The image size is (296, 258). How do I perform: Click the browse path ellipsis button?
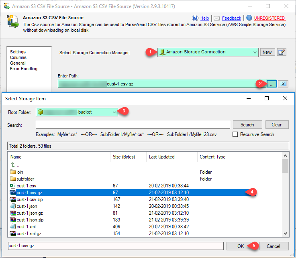point(272,84)
